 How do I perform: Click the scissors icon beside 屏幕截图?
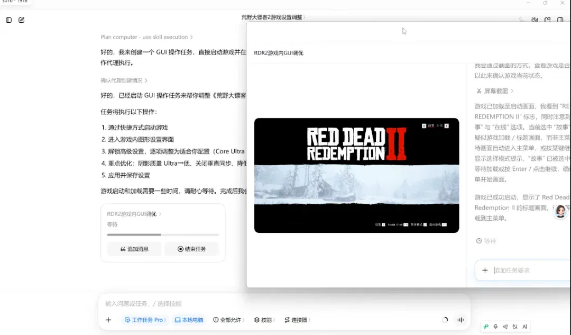479,91
